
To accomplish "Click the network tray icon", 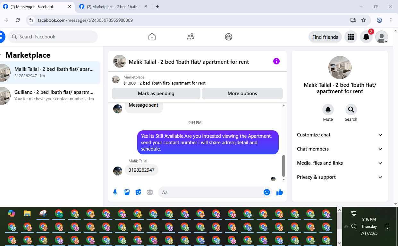I will (x=354, y=213).
